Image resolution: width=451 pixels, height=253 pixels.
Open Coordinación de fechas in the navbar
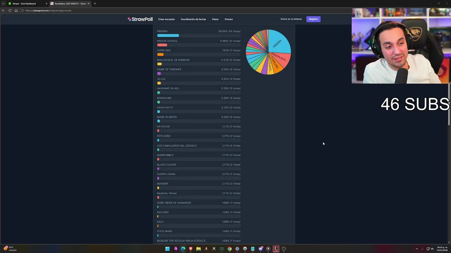tap(193, 19)
